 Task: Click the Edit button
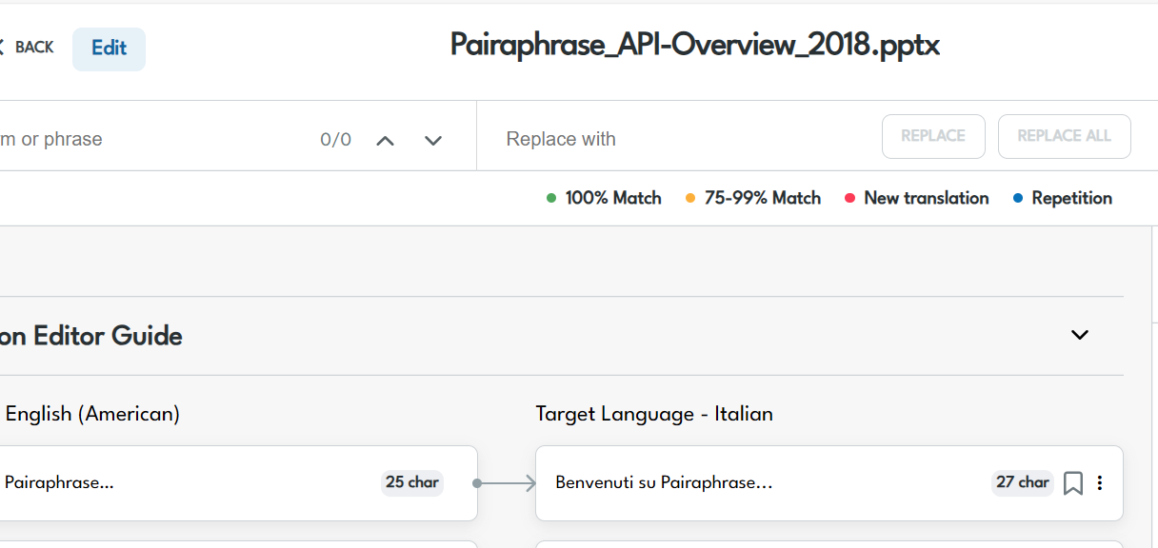click(109, 47)
